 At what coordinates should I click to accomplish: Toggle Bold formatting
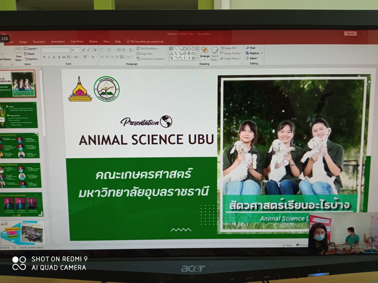pyautogui.click(x=44, y=57)
